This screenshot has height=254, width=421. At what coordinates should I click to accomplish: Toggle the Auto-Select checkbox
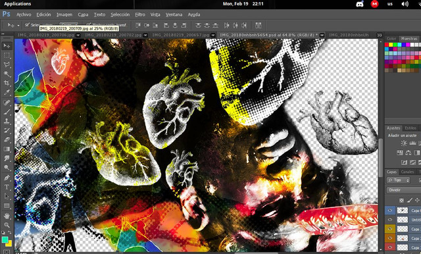[27, 25]
